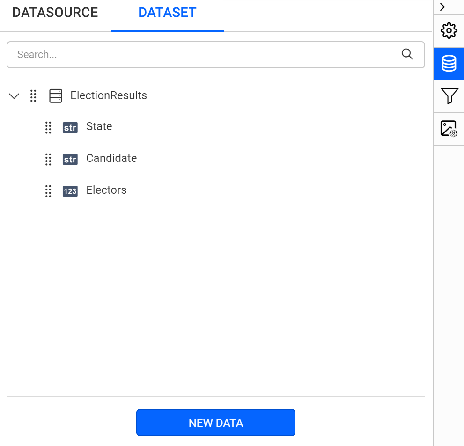Image resolution: width=464 pixels, height=446 pixels.
Task: Collapse side panel using the arrow chevron
Action: coord(442,7)
